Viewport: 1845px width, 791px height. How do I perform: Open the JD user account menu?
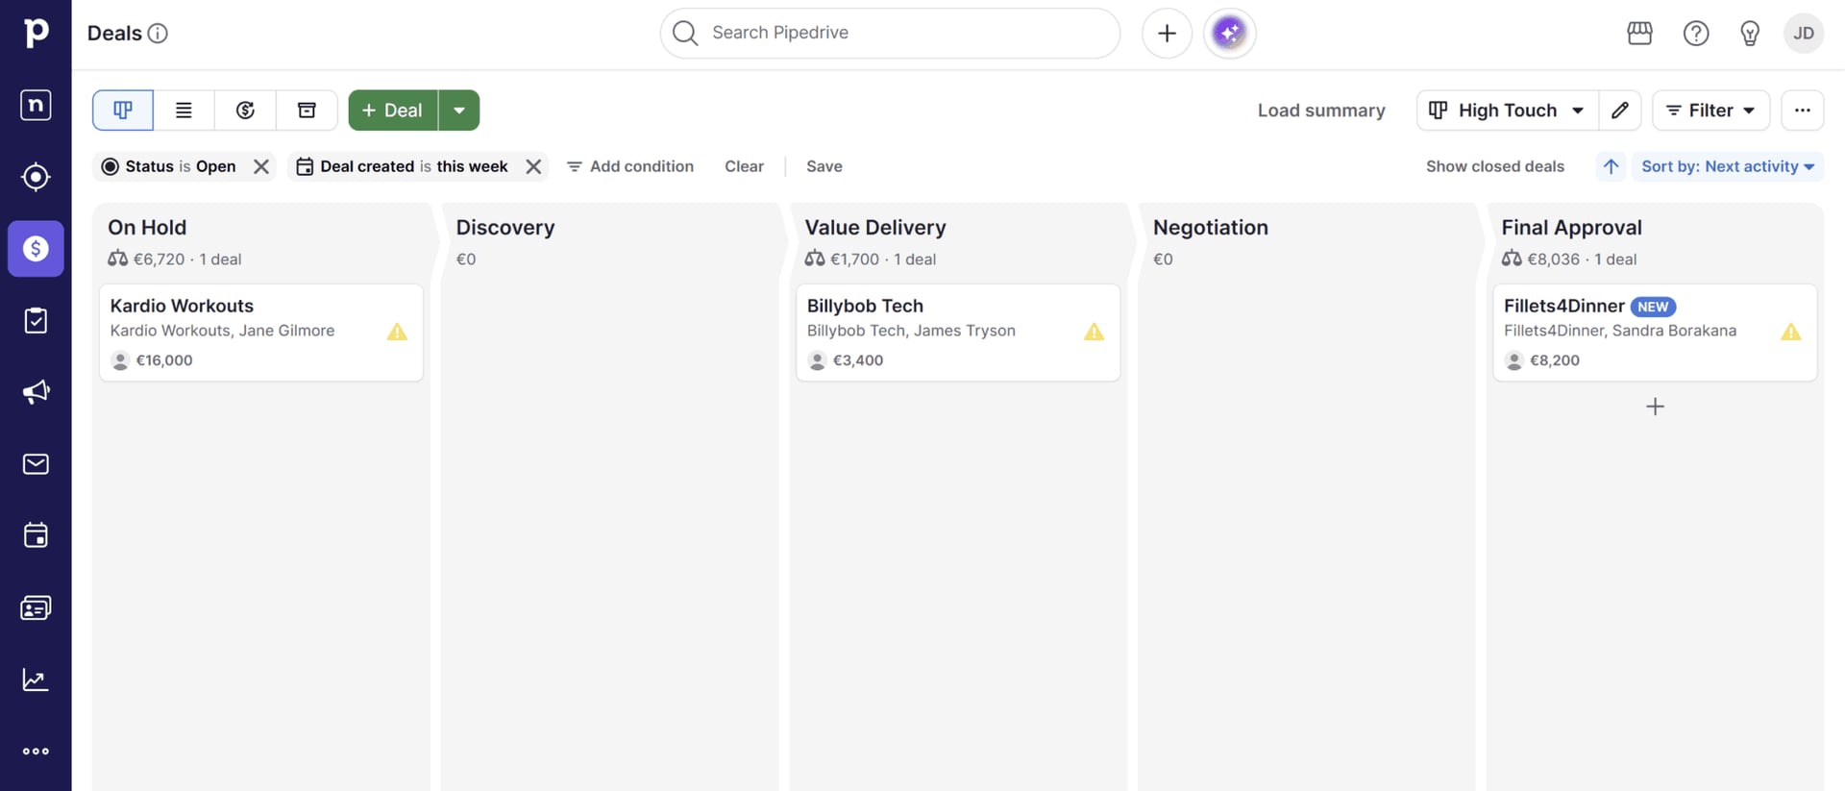(1804, 34)
